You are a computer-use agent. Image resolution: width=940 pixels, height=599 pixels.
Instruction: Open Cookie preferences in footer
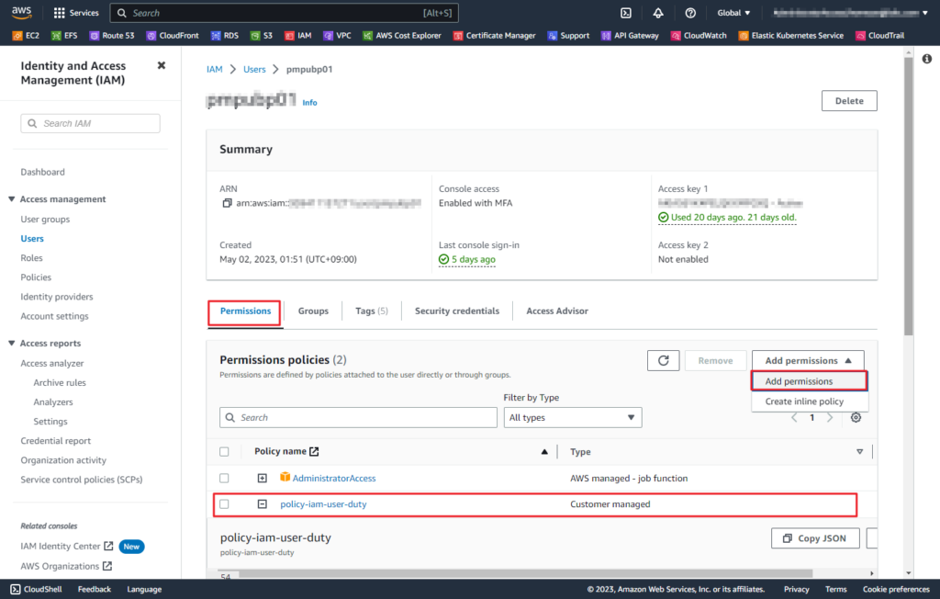point(896,590)
